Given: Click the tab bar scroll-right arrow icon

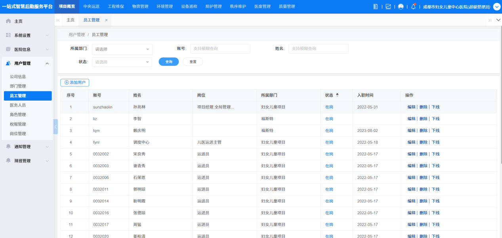Looking at the screenshot, I should click(x=490, y=20).
